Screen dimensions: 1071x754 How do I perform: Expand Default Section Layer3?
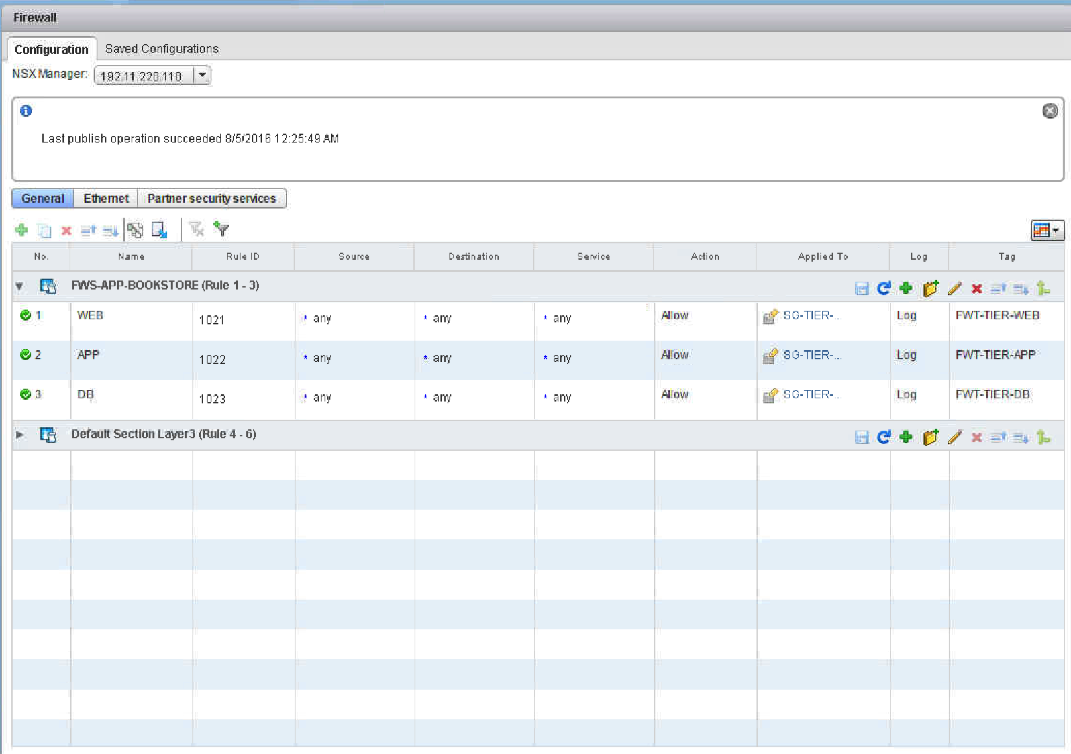pos(20,435)
